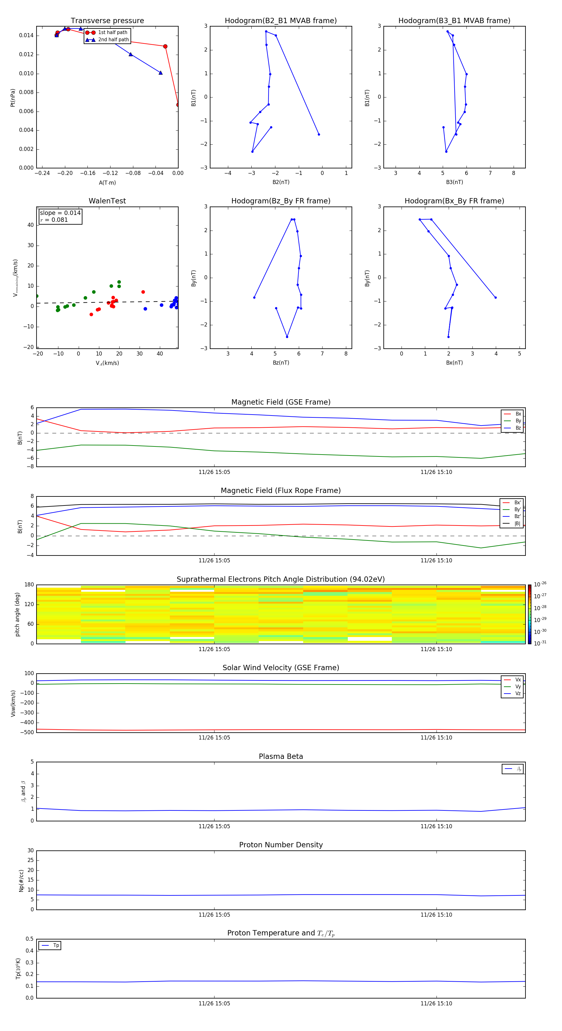Click the "By'" entry in Flux Rope legend
Image resolution: width=562 pixels, height=1031 pixels.
(512, 510)
